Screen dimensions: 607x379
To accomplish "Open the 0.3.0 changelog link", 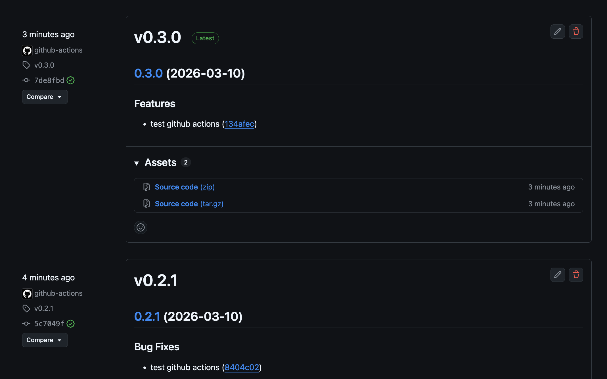I will pyautogui.click(x=148, y=73).
